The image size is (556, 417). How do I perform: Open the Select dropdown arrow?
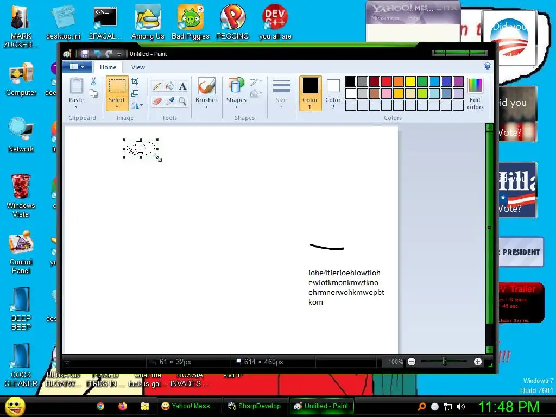(117, 107)
